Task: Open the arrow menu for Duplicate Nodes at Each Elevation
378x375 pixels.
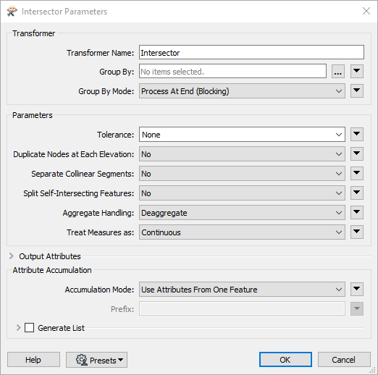Action: coord(357,154)
